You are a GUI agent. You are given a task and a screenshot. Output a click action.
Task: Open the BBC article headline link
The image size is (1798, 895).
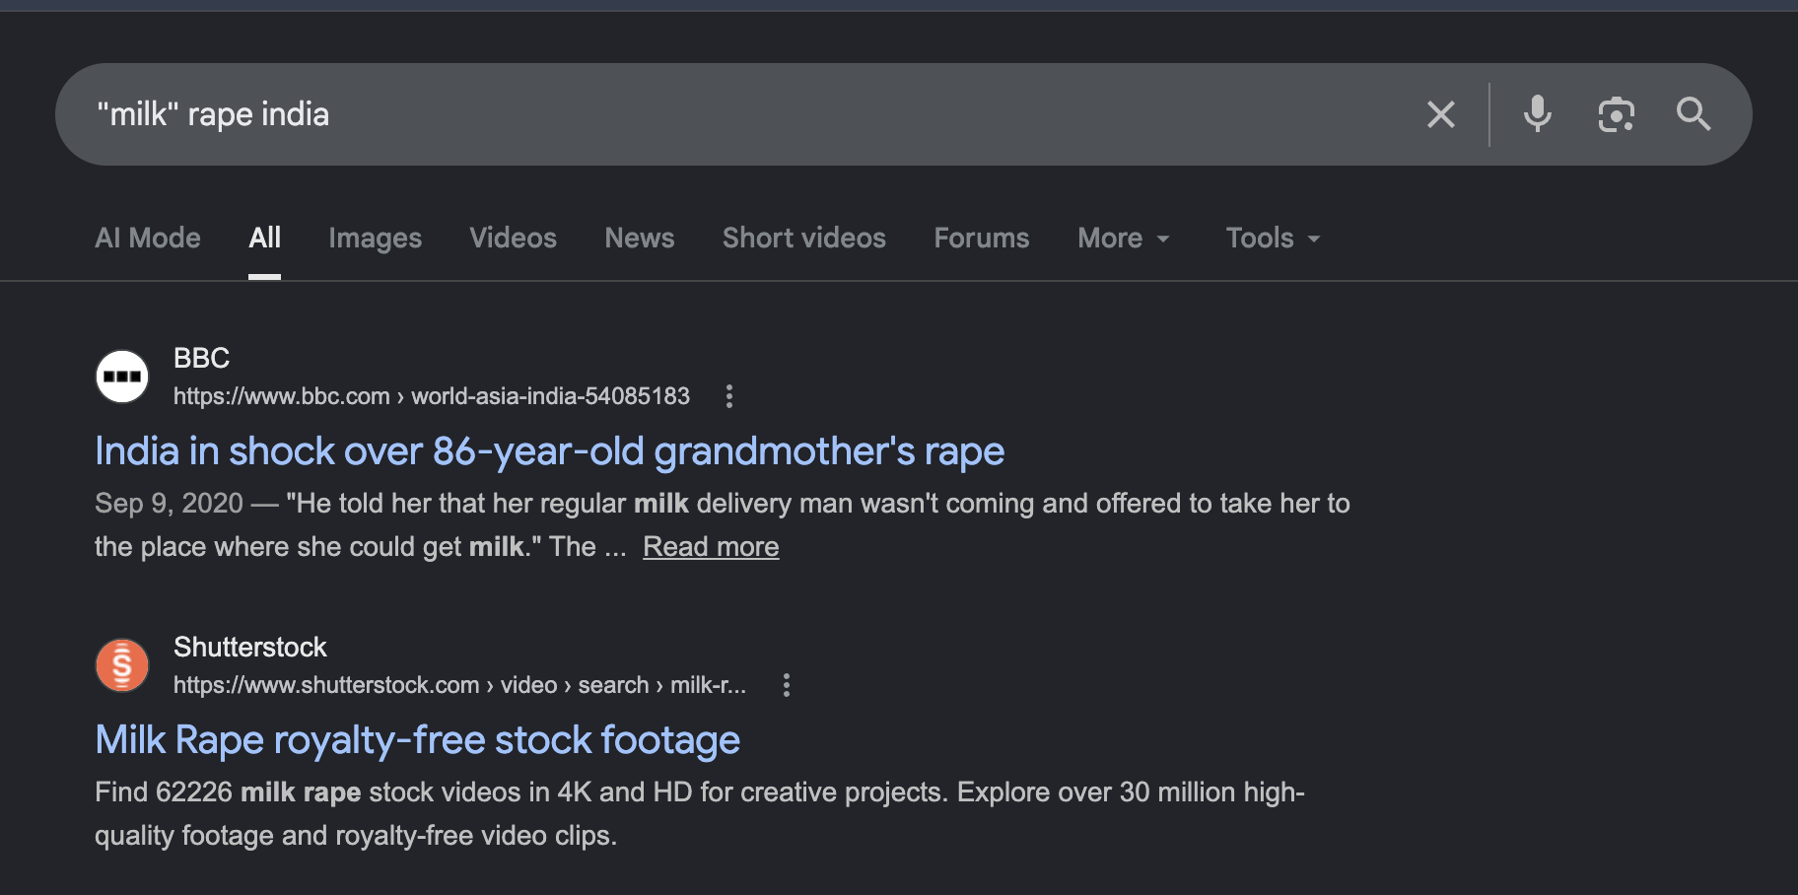pos(550,451)
